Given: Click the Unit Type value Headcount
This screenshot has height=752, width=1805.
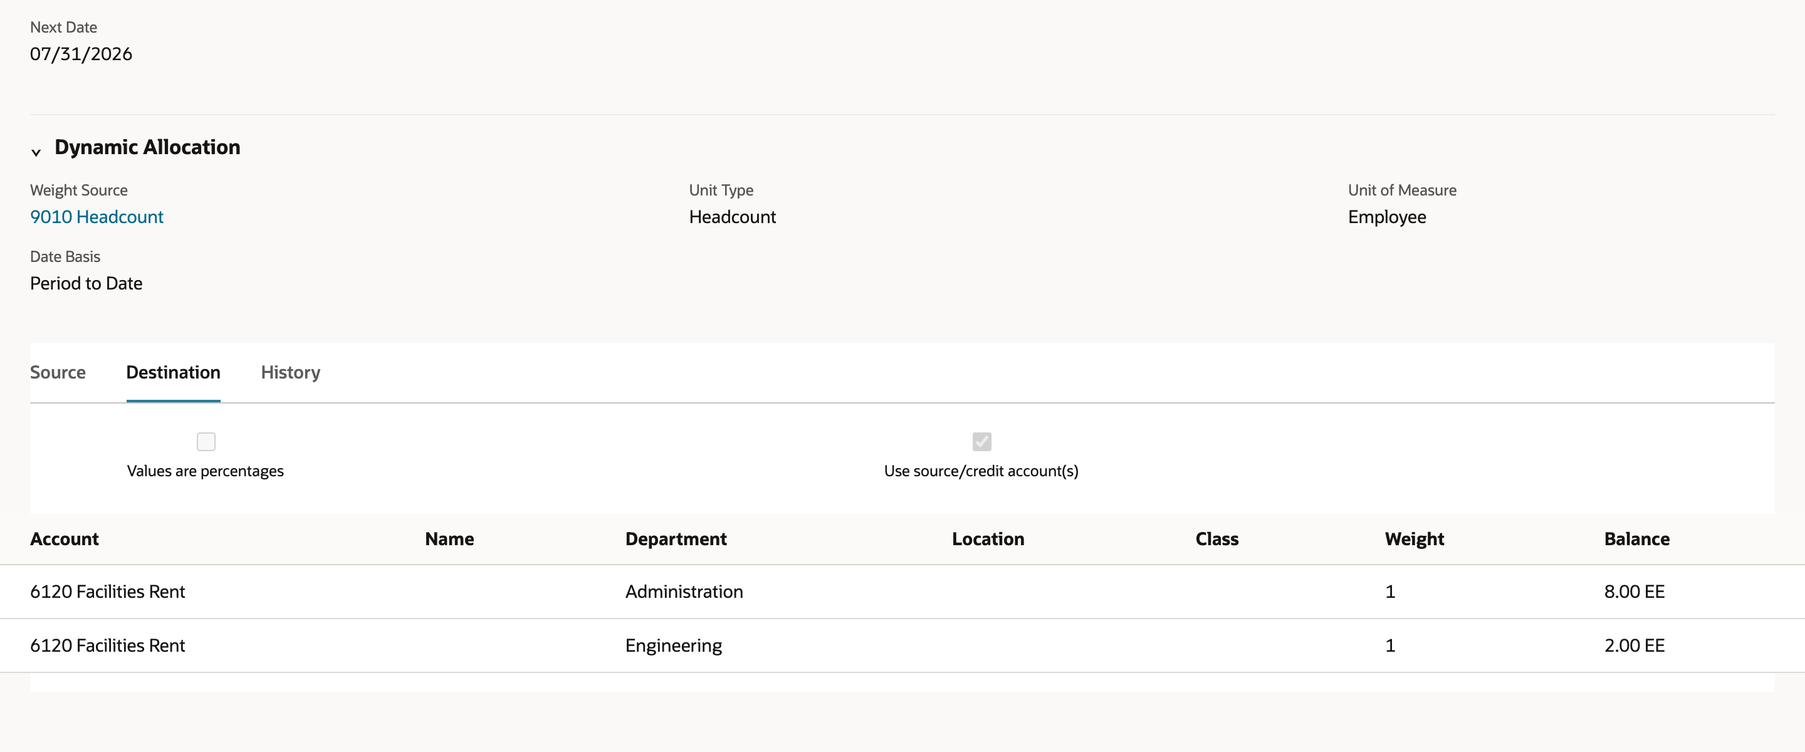Looking at the screenshot, I should tap(732, 217).
